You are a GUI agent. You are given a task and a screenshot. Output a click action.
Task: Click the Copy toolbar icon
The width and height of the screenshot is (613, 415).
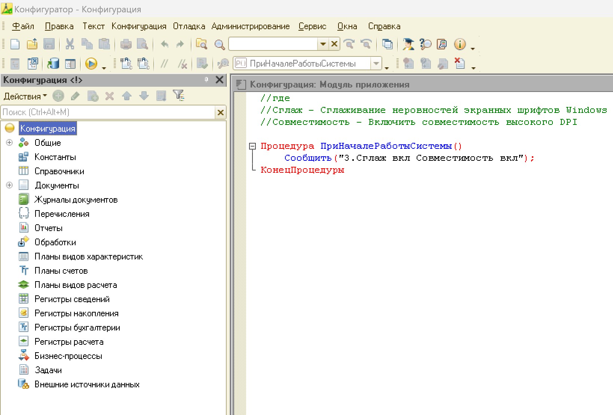pyautogui.click(x=87, y=44)
